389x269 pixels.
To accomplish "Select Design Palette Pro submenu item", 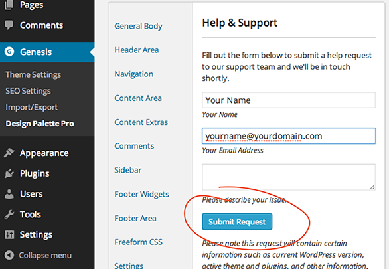I will (x=40, y=124).
